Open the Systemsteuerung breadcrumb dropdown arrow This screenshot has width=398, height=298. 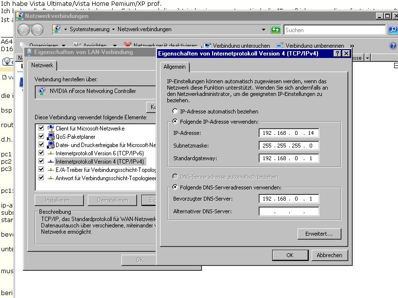coord(113,30)
